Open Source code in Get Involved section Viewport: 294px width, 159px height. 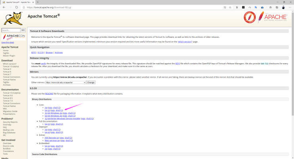8,146
